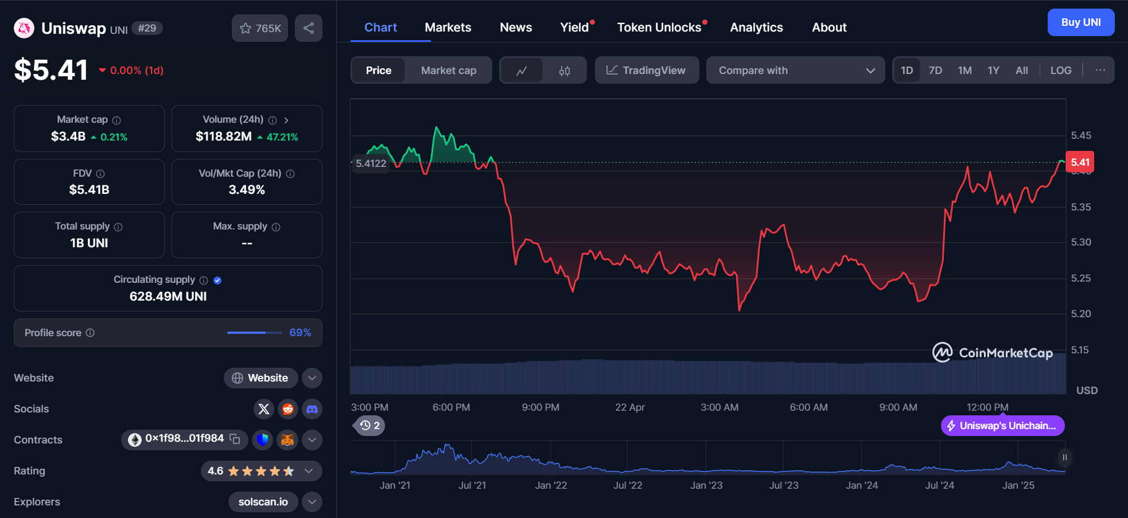Expand the 4.6 star Rating dropdown
The height and width of the screenshot is (518, 1128).
tap(262, 471)
